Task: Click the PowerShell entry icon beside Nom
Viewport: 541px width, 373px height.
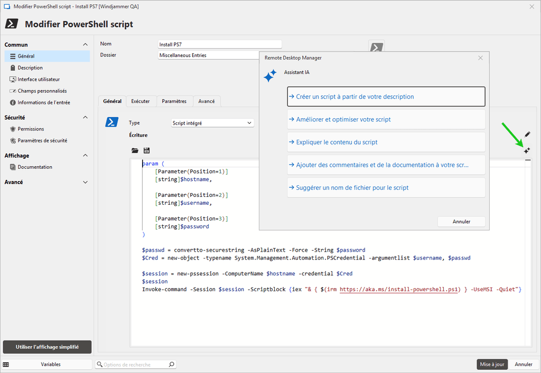Action: coord(376,47)
